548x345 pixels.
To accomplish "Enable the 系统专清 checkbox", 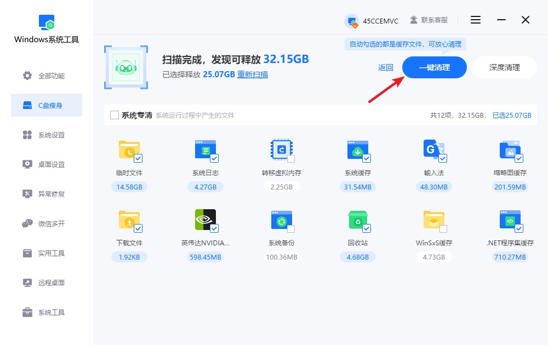I will point(114,115).
